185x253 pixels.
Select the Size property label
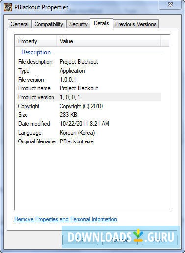point(23,115)
